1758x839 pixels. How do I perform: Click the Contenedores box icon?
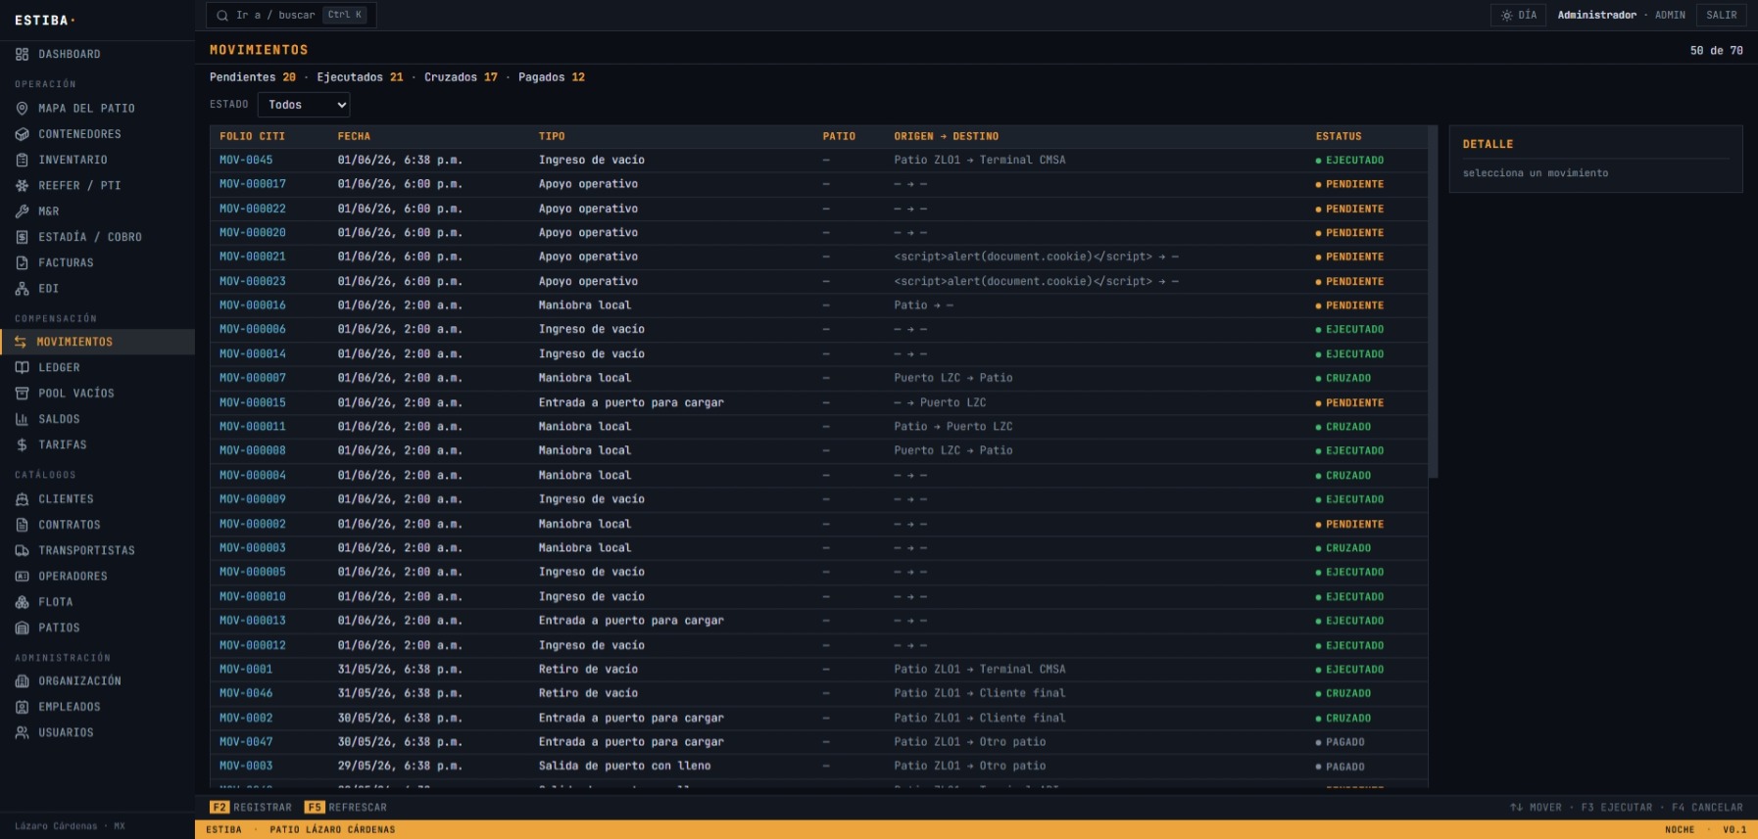(x=22, y=134)
